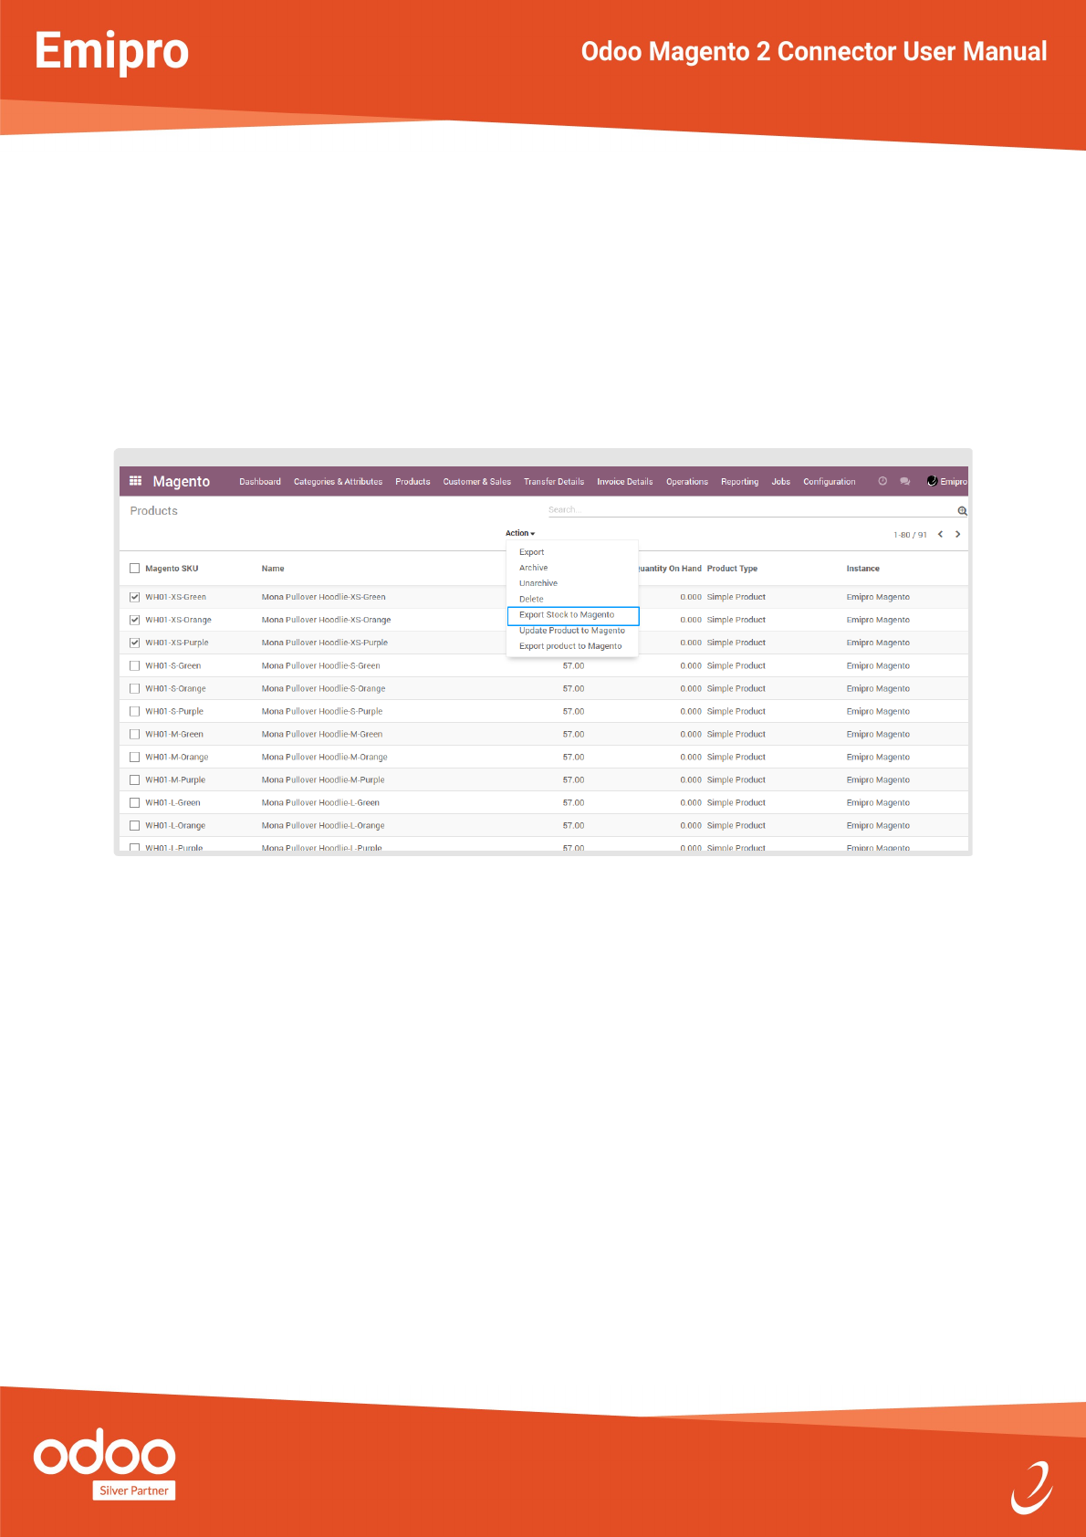1086x1537 pixels.
Task: Check the WH01-M-Orange row checkbox
Action: click(135, 757)
